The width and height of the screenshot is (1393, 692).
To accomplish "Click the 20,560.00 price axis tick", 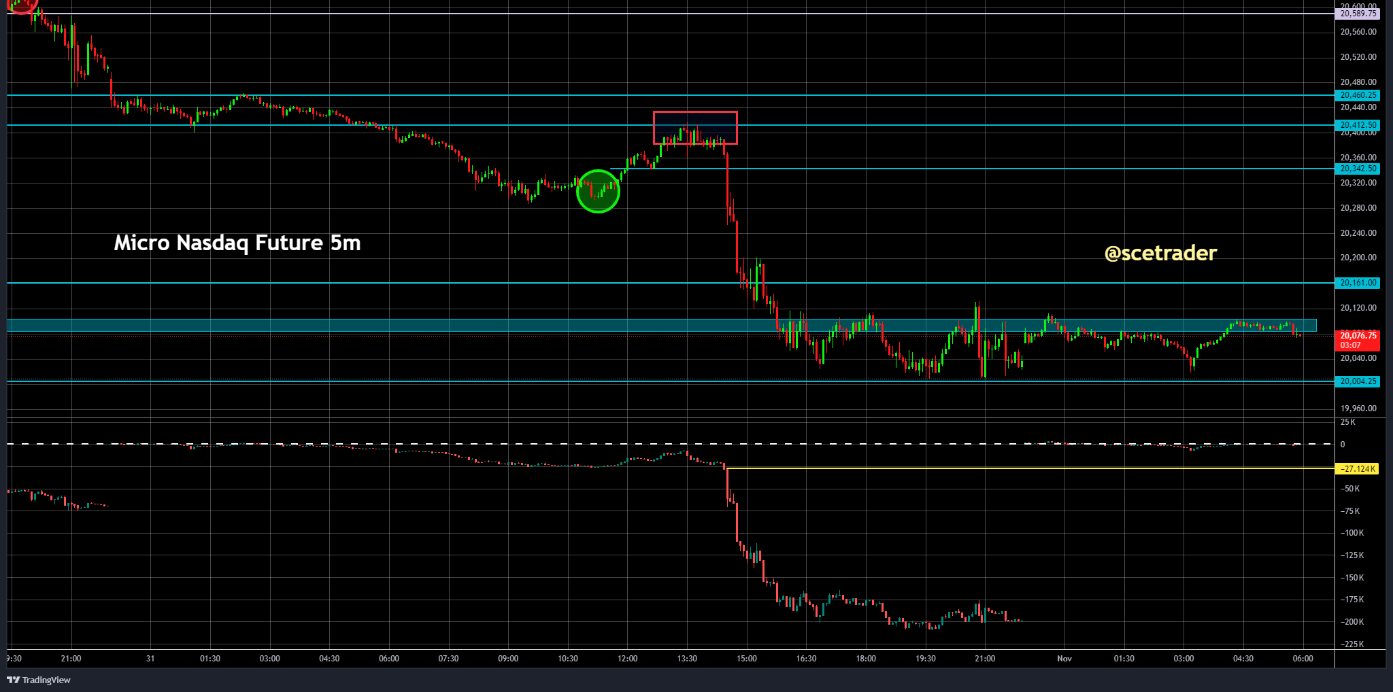I will click(1358, 32).
